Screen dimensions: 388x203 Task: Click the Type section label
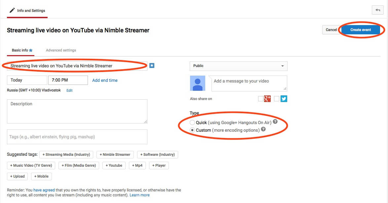194,113
